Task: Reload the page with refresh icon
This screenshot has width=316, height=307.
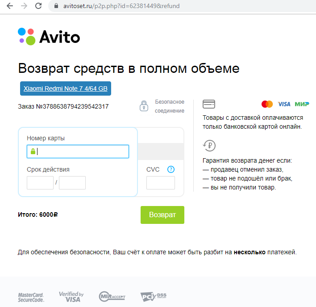Action: tap(38, 6)
